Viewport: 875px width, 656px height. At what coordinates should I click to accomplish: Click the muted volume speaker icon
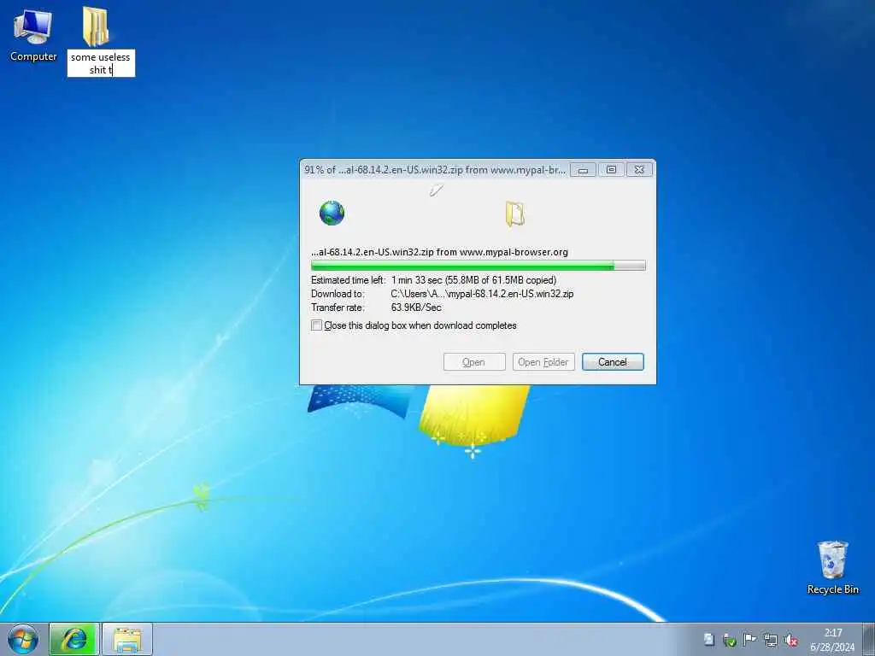(790, 640)
